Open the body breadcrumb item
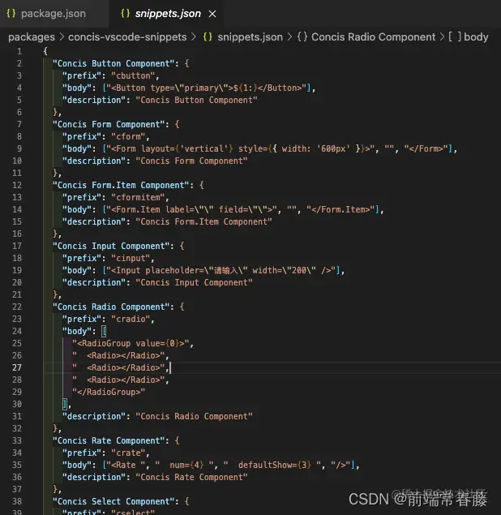 (476, 37)
